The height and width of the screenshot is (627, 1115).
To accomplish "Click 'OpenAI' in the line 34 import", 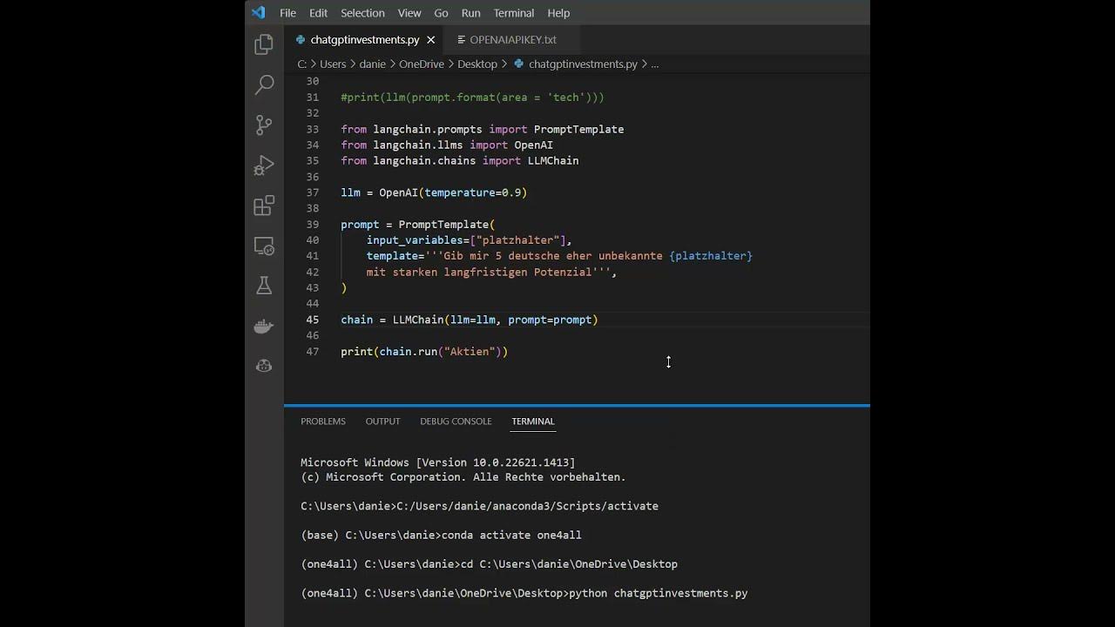I will point(533,145).
